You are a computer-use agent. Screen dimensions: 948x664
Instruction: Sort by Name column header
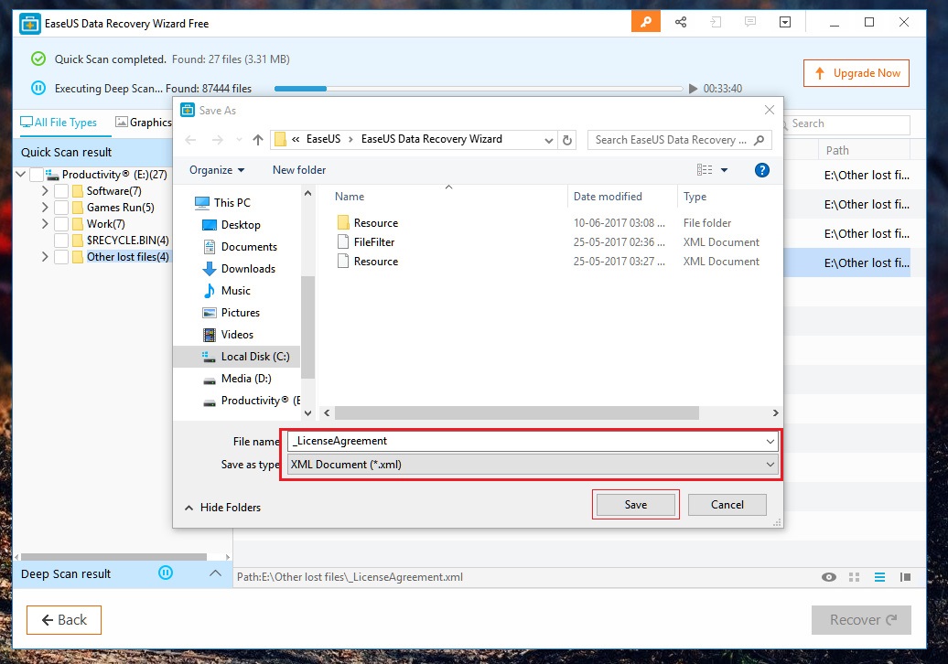[x=350, y=197]
